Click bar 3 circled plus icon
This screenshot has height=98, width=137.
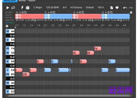(x=80, y=12)
